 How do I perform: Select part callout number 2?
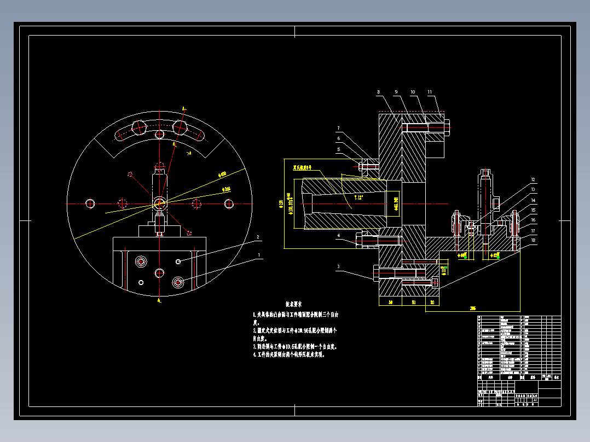pyautogui.click(x=258, y=237)
